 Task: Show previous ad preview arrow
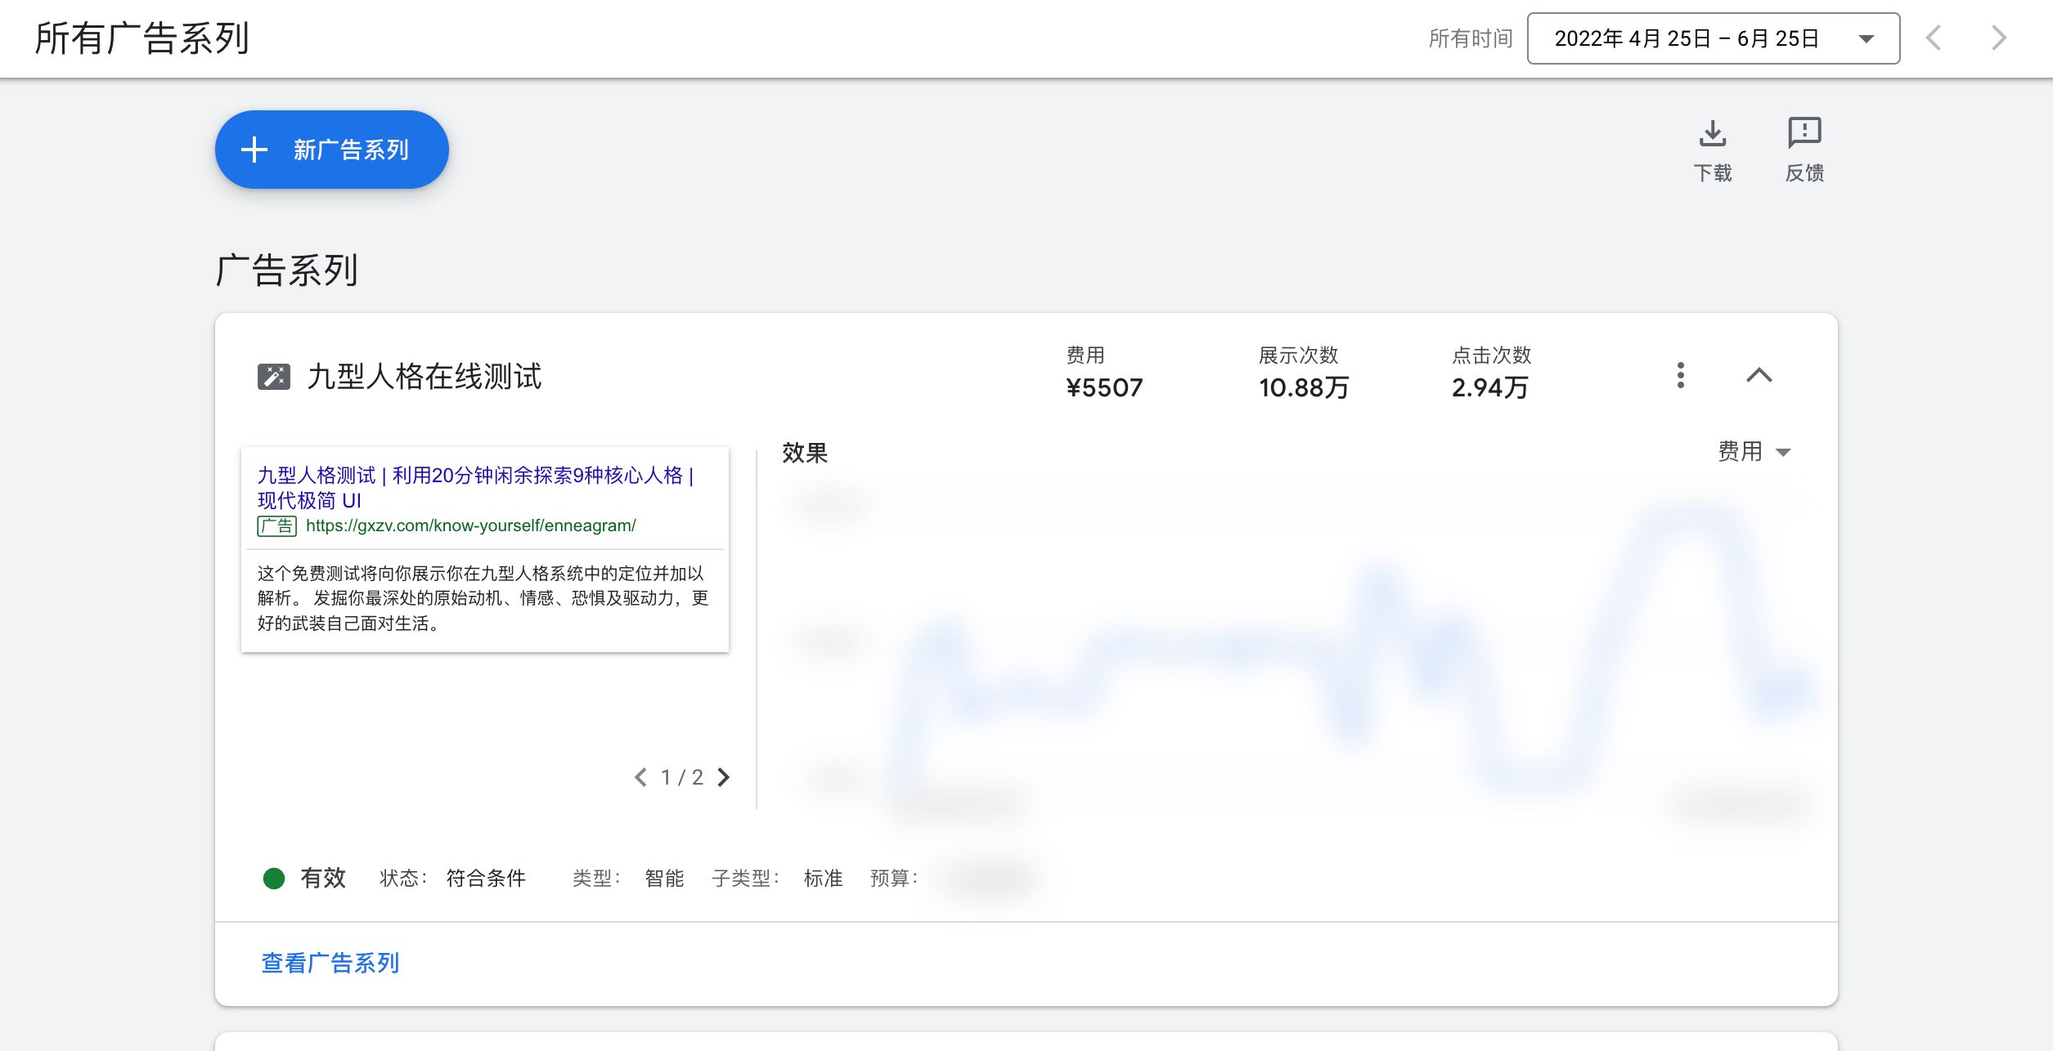pyautogui.click(x=640, y=777)
